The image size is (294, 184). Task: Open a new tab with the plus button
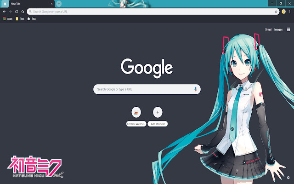(x=59, y=4)
